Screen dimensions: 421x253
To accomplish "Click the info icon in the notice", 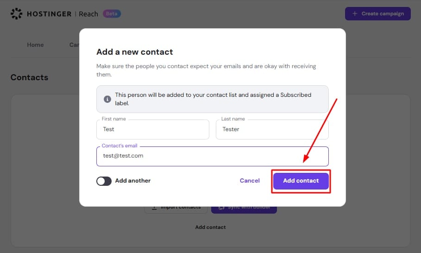I will [x=107, y=99].
